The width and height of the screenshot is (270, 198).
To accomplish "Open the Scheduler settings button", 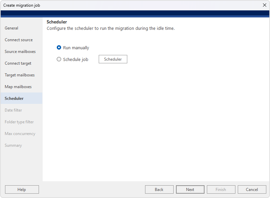I will (113, 59).
